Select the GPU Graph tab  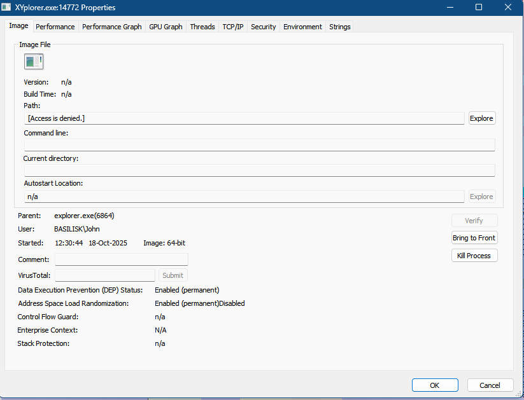point(166,27)
